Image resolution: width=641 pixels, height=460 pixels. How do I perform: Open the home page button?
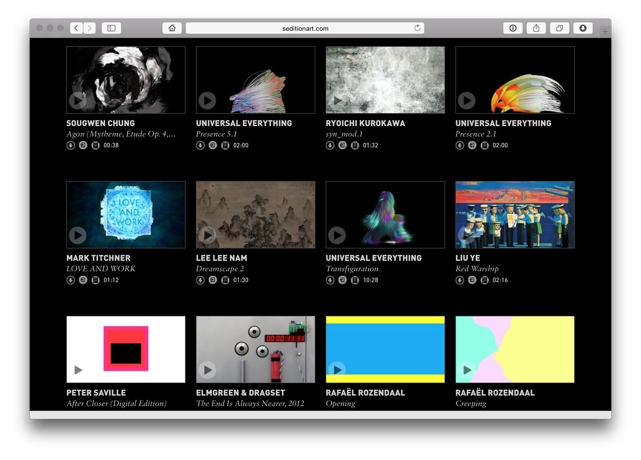[x=172, y=28]
